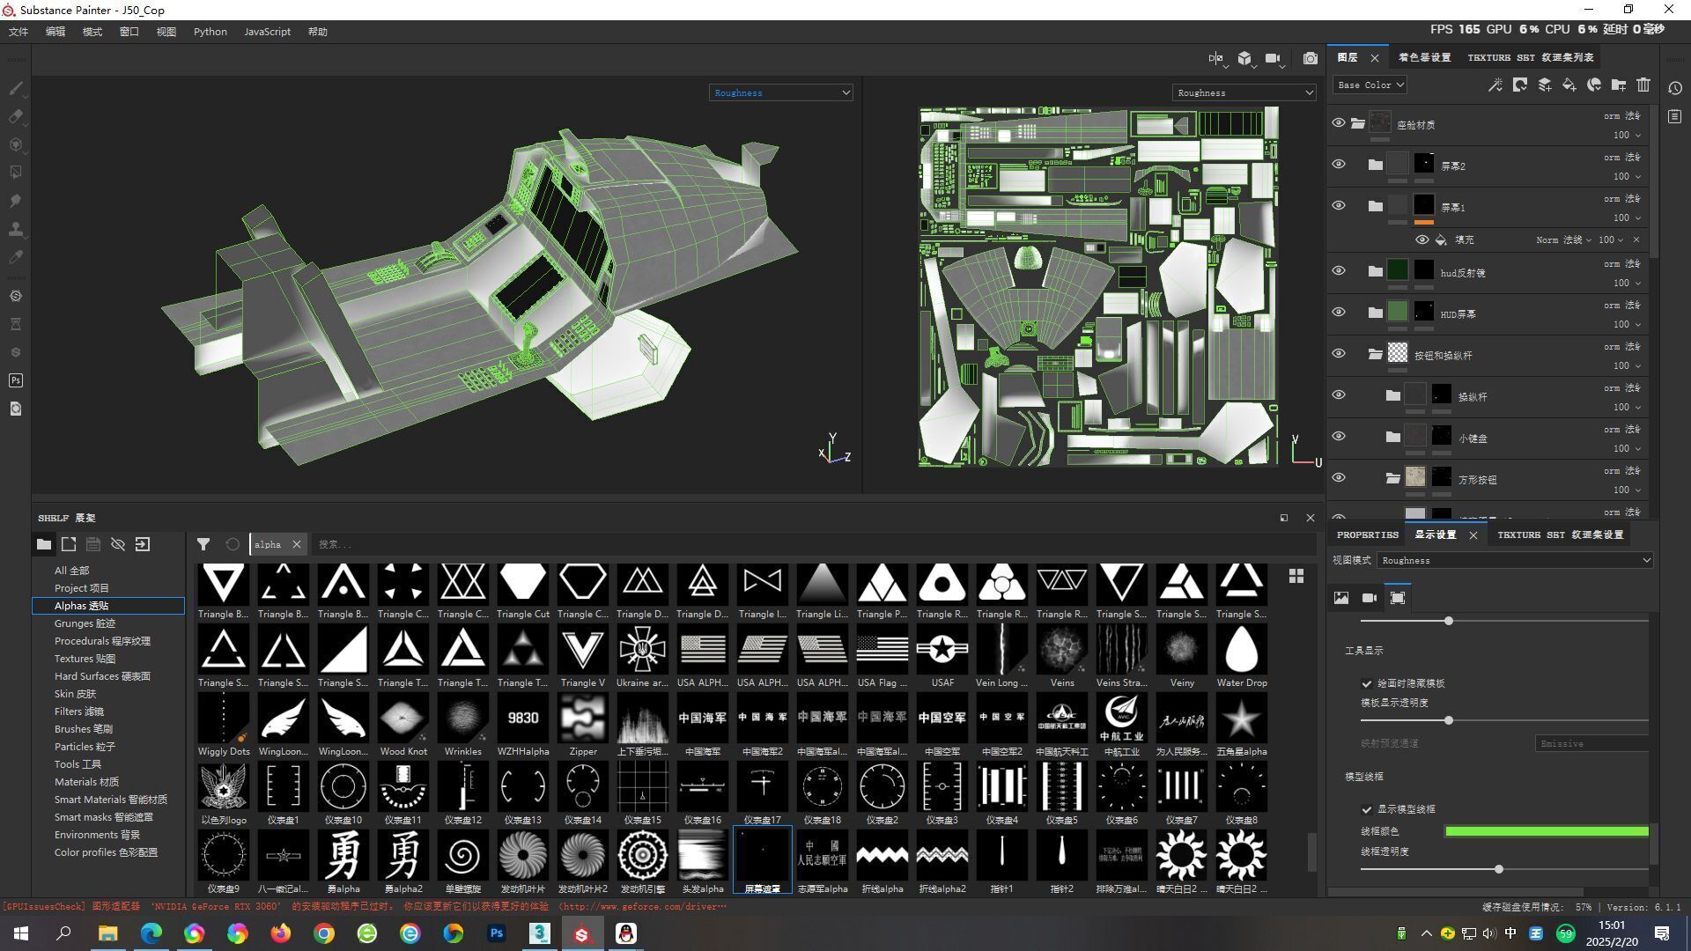
Task: Toggle 绘画时隐藏模板 checkbox
Action: tap(1367, 683)
